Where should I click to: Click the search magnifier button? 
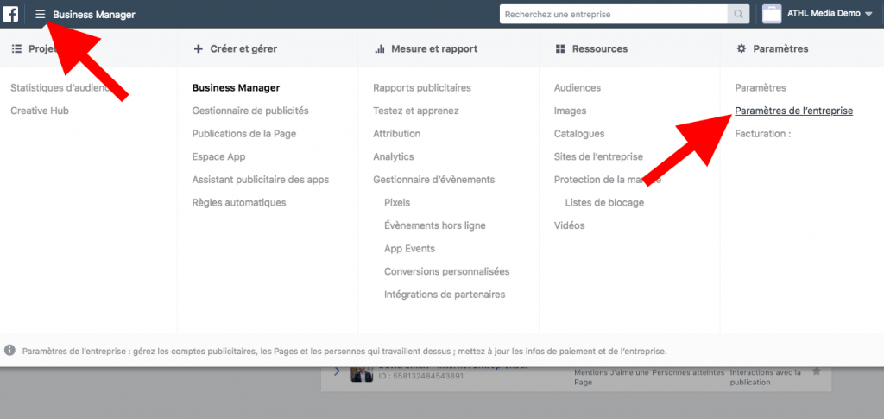pos(738,14)
